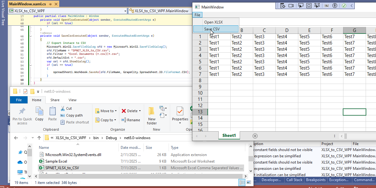Click the Hot Reload braces icon
The width and height of the screenshot is (376, 188).
(x=327, y=6)
